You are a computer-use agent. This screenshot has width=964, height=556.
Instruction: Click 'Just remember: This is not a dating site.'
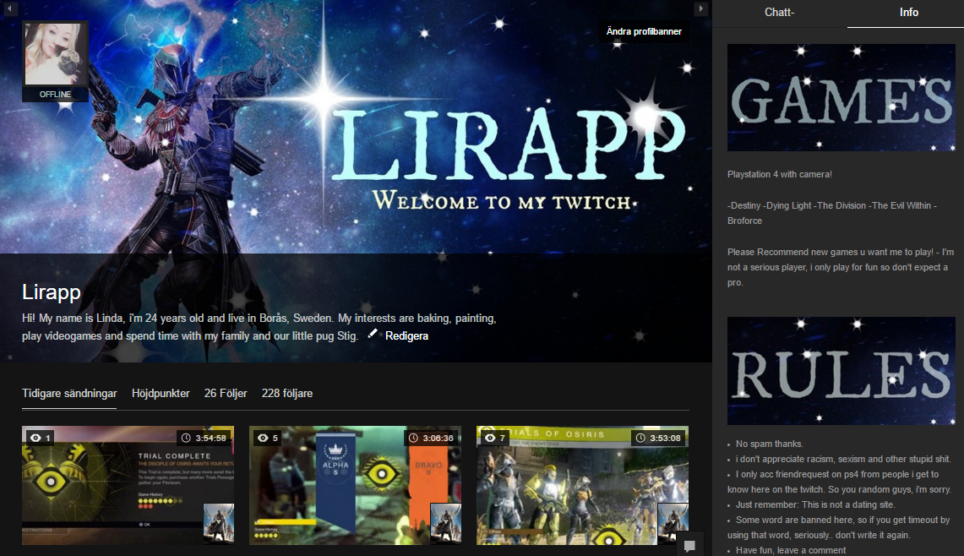click(815, 504)
